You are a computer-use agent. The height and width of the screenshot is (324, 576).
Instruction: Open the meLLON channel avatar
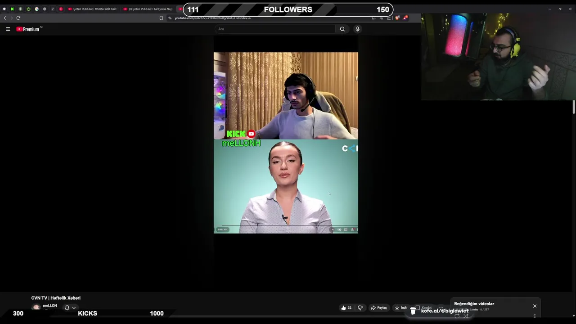pyautogui.click(x=36, y=307)
